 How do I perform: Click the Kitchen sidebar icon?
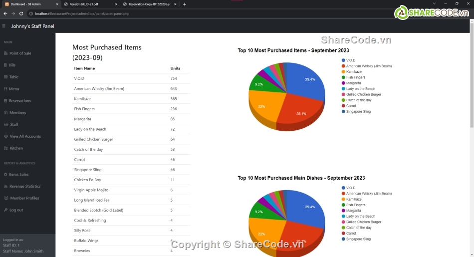click(x=5, y=148)
